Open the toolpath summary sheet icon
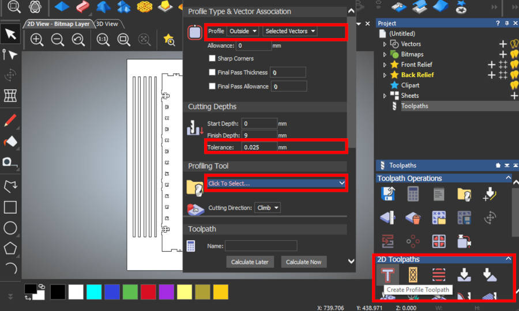 click(439, 194)
